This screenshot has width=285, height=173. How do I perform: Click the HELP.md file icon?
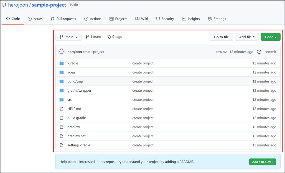pyautogui.click(x=62, y=109)
